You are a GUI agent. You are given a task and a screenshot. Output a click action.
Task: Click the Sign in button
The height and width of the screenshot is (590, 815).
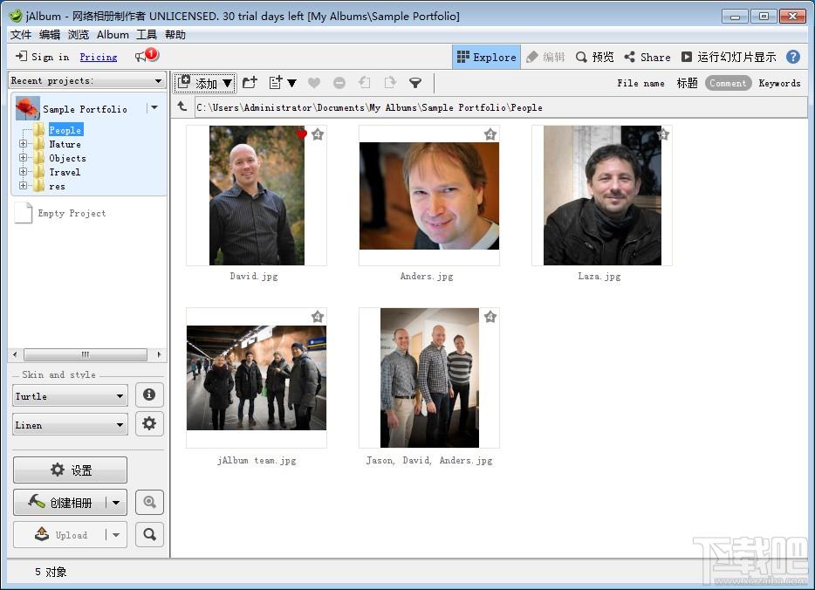[43, 57]
